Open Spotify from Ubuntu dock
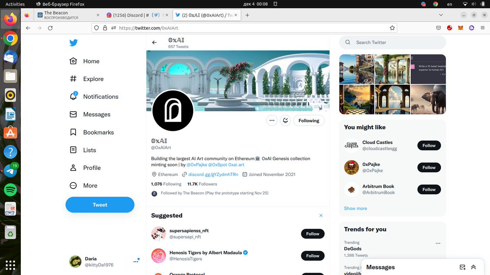 [x=10, y=190]
